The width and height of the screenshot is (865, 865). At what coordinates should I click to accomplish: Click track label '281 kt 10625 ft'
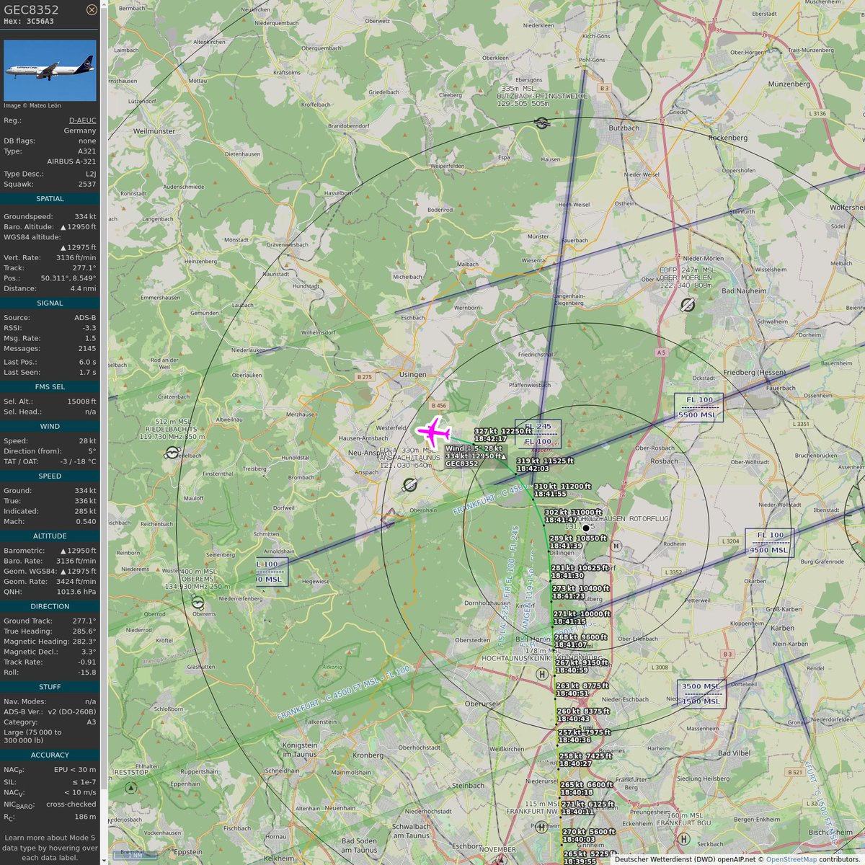click(x=580, y=568)
